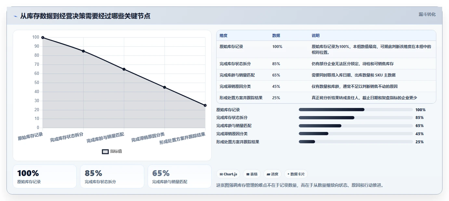Click the description mentioning SKU 主数据

pyautogui.click(x=353, y=75)
